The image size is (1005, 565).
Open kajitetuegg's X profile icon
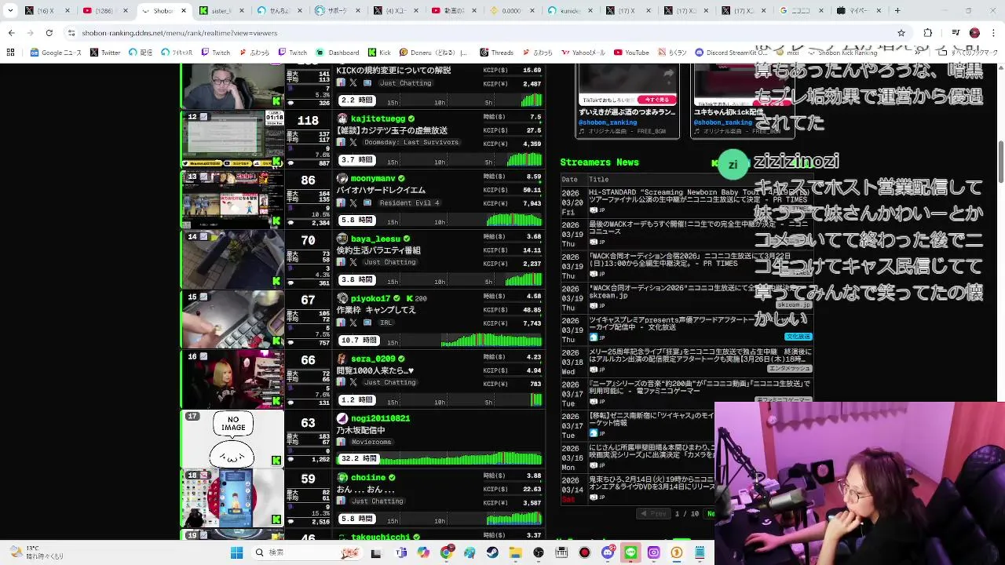pos(353,142)
